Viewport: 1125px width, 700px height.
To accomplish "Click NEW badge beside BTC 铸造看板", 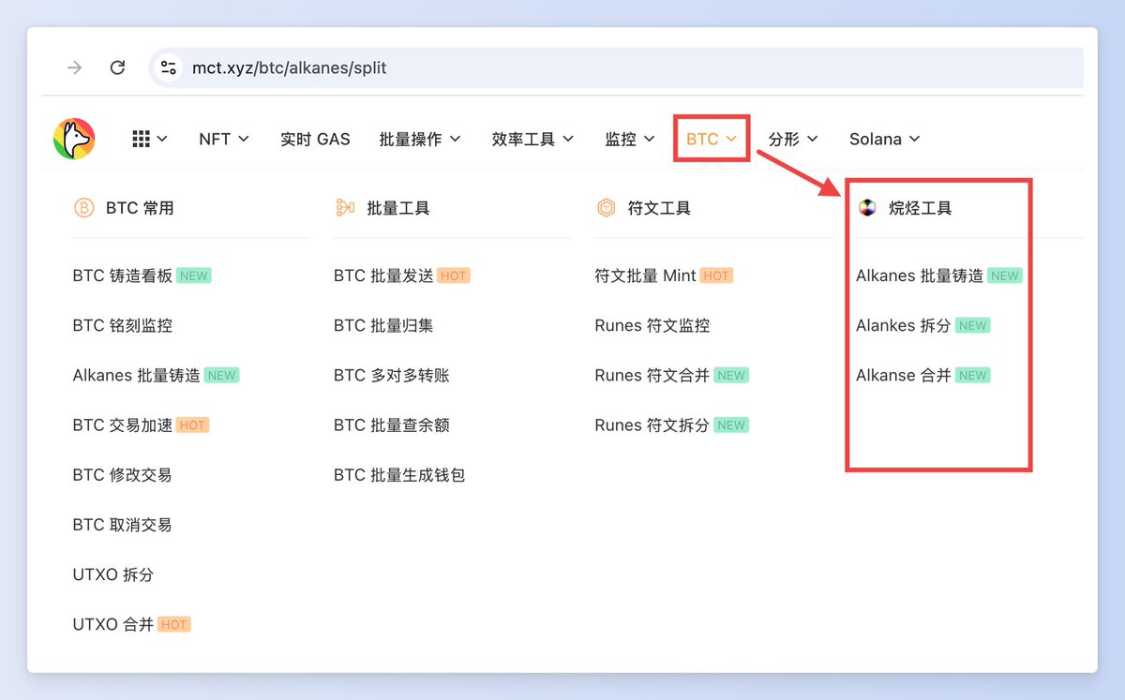I will (x=194, y=276).
